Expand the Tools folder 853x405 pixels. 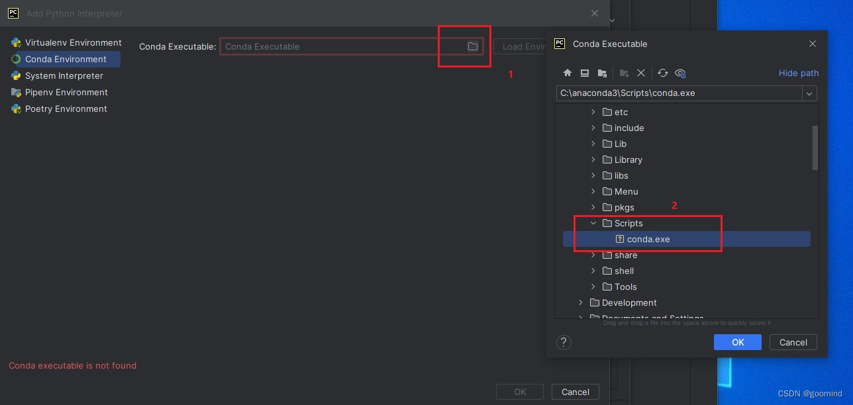[x=593, y=287]
